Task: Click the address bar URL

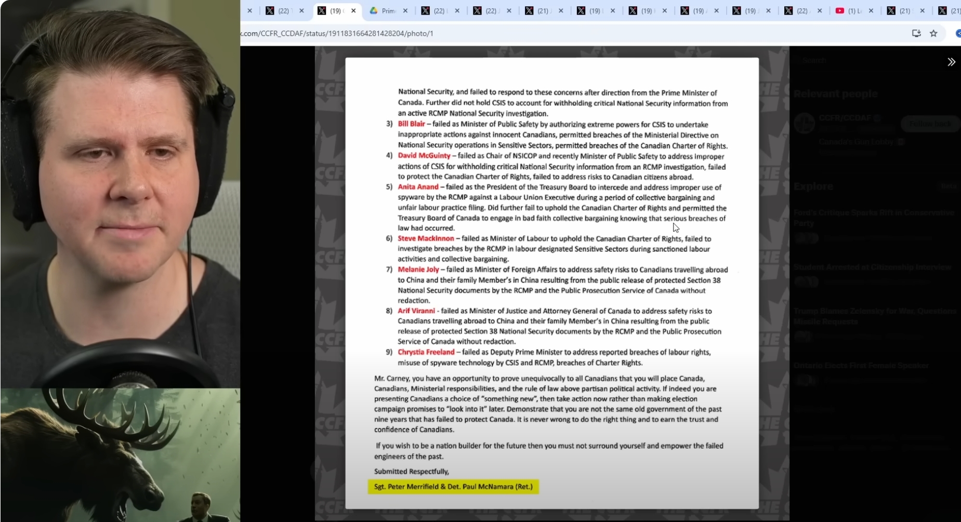Action: pos(338,33)
